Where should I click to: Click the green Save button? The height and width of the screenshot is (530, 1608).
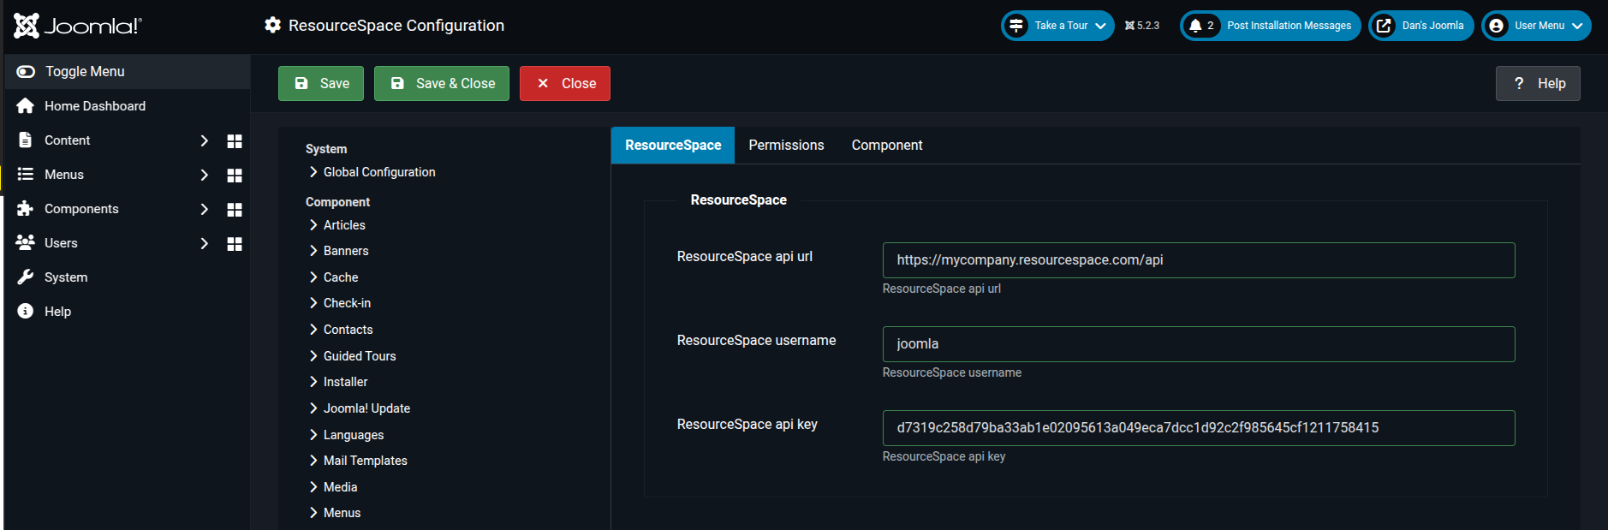click(321, 84)
